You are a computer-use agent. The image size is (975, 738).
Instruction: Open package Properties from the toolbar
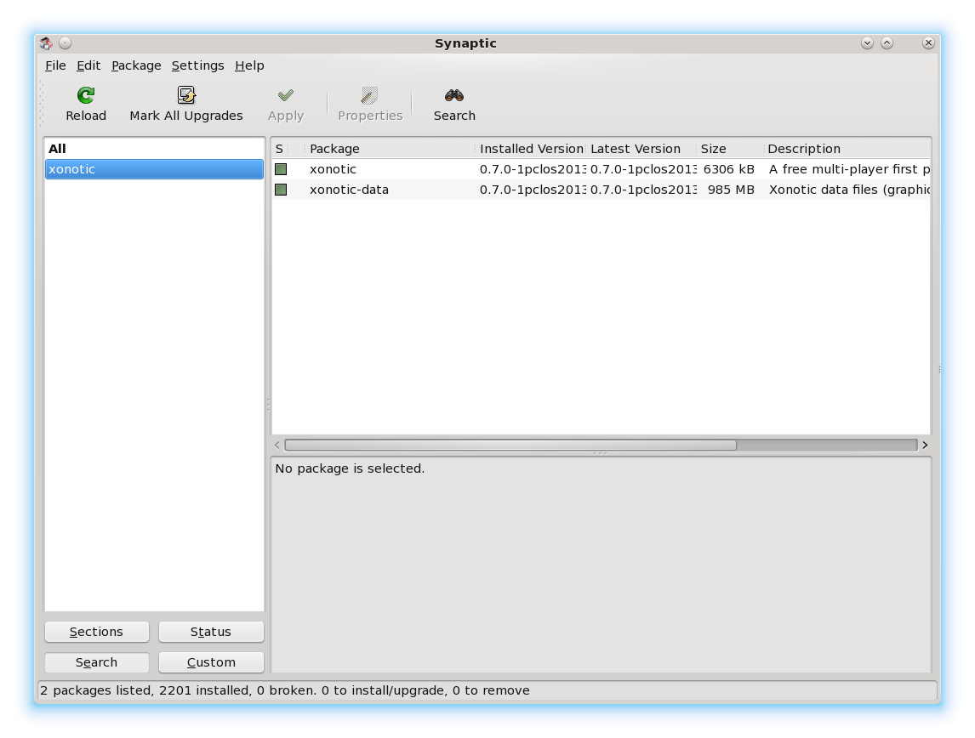coord(370,104)
